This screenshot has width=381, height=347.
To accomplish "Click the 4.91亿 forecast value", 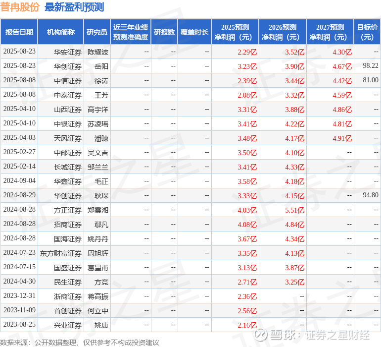I will (342, 138).
